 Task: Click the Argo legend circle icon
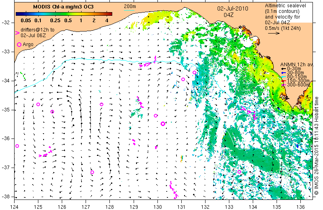pos(19,44)
